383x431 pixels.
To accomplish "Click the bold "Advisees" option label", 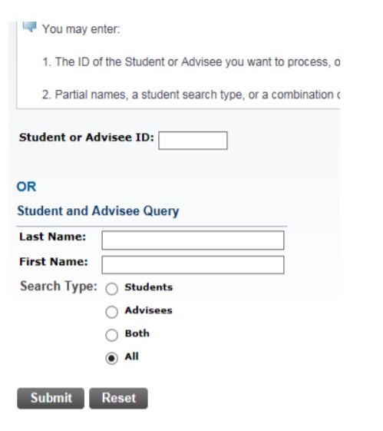I will 149,310.
